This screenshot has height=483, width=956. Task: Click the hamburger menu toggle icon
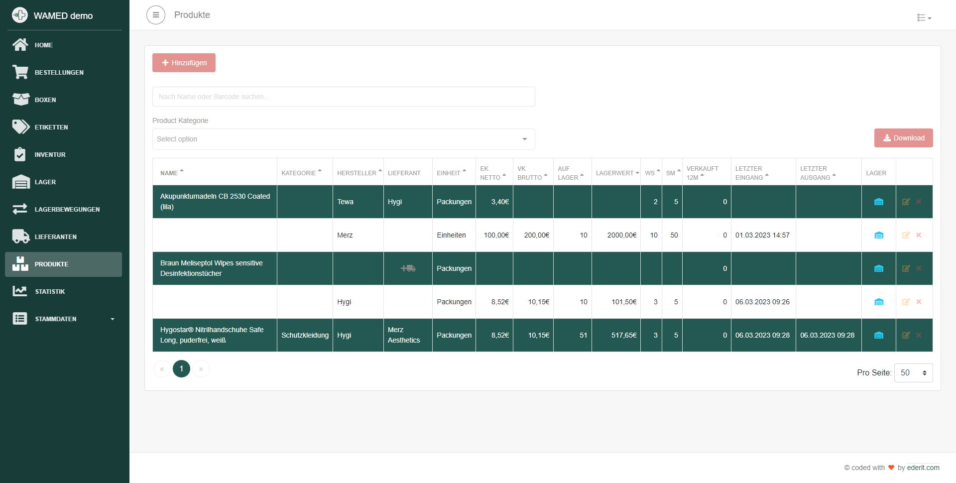click(x=156, y=15)
